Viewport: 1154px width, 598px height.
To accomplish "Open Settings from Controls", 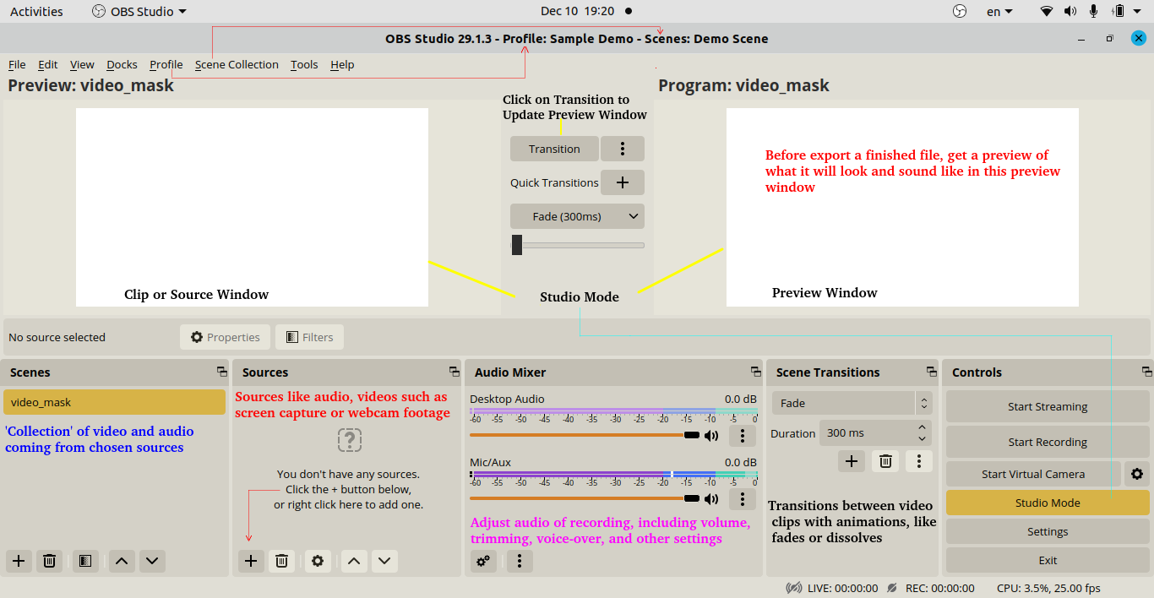I will [x=1048, y=532].
